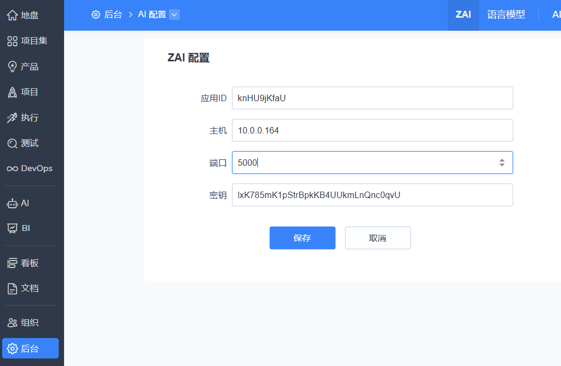Expand the AI 配置 dropdown arrow
This screenshot has width=561, height=366.
[174, 15]
